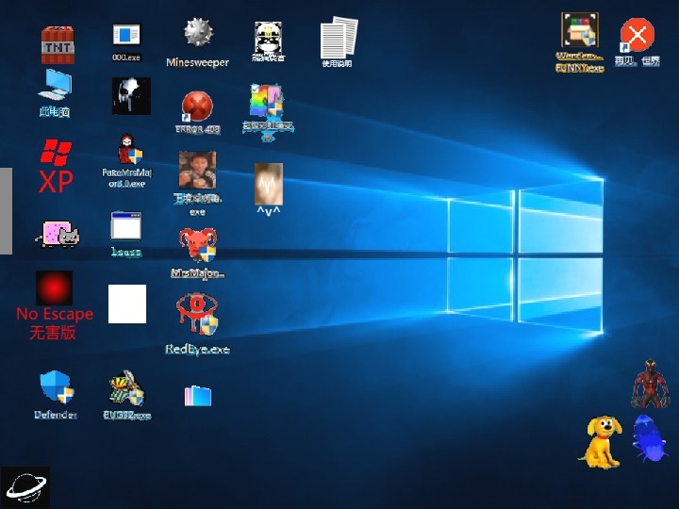Select the lsass window icon
The image size is (679, 509).
point(126,234)
